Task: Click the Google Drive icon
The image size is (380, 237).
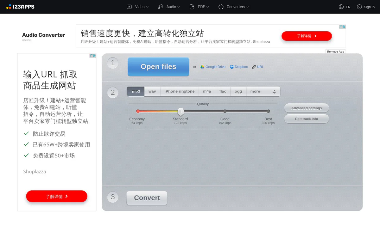Action: 202,67
